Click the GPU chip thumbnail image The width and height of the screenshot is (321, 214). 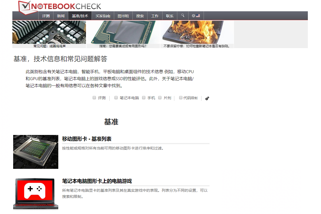coord(36,152)
